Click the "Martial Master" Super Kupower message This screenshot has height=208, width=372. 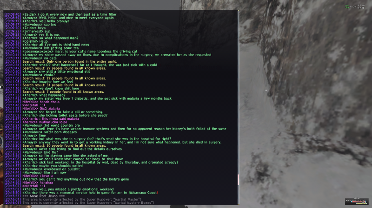(x=82, y=200)
